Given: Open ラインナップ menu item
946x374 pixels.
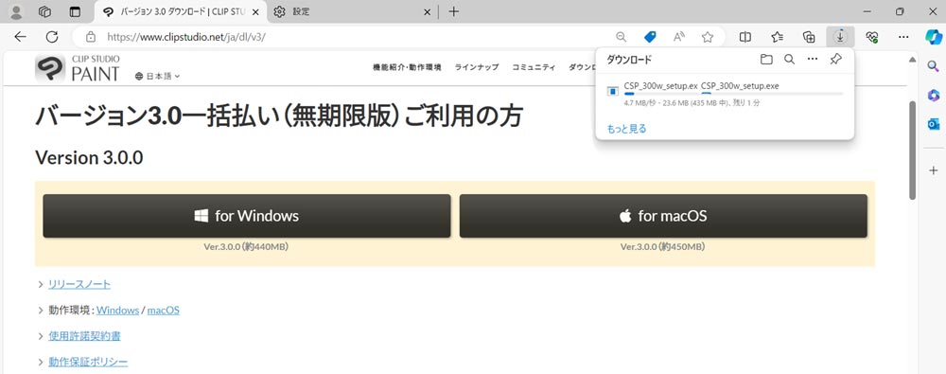Looking at the screenshot, I should [x=477, y=67].
